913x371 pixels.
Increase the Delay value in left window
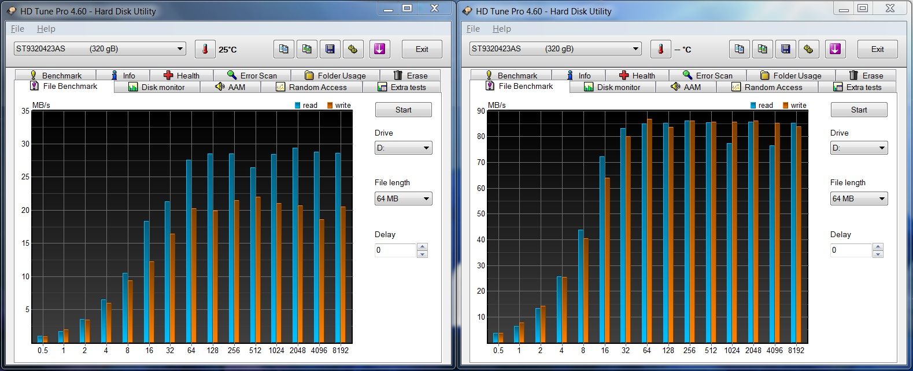422,246
